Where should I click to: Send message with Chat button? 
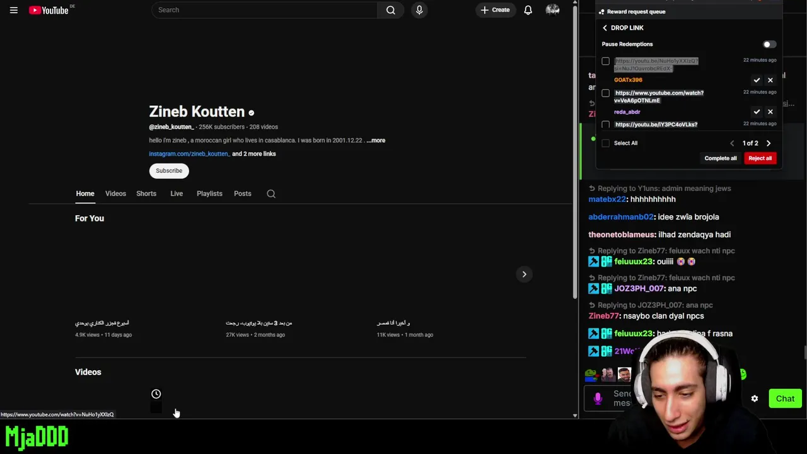pyautogui.click(x=786, y=399)
